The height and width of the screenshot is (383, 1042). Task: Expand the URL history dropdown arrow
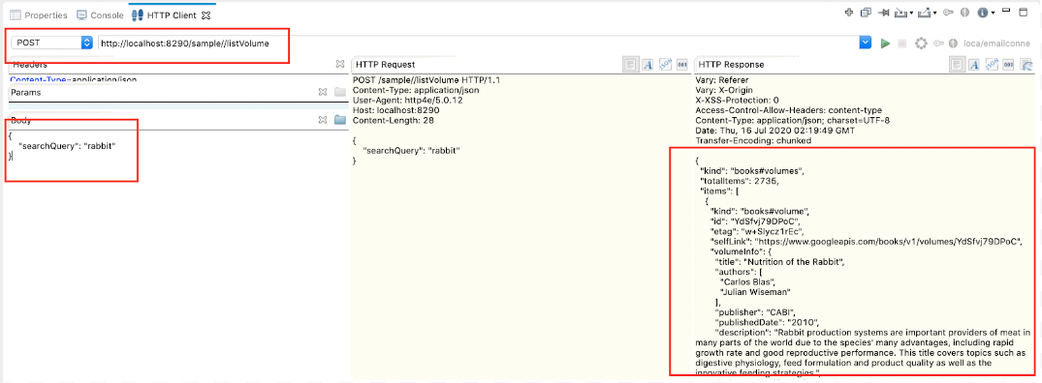(865, 44)
